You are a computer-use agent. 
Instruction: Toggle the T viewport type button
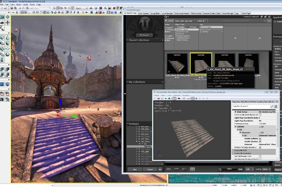coord(71,12)
